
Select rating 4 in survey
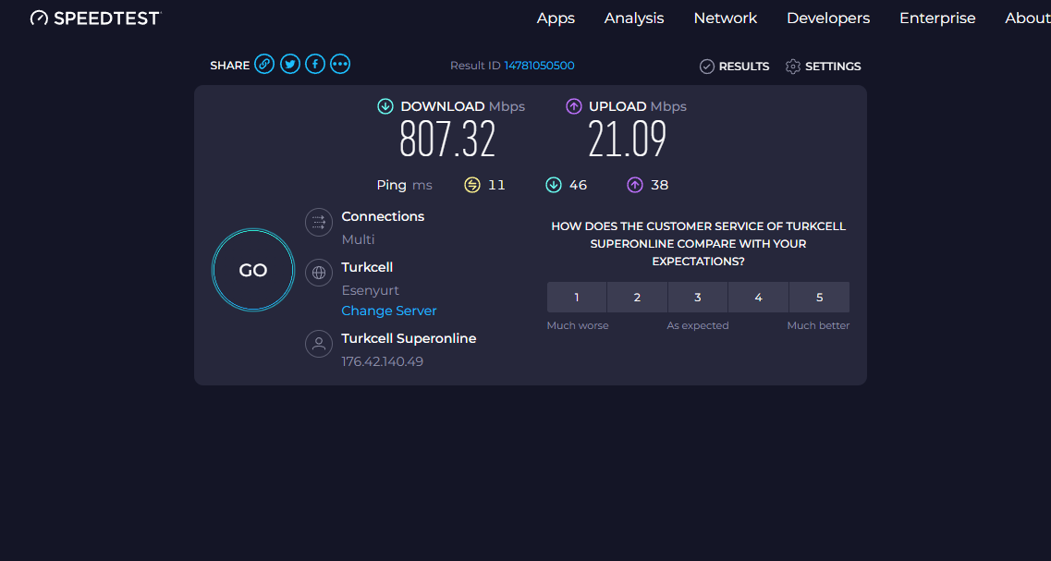[x=758, y=298]
